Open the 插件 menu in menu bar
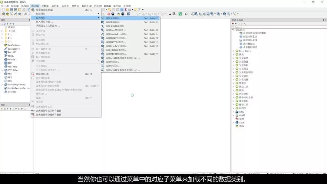This screenshot has height=184, width=327. coord(55,6)
